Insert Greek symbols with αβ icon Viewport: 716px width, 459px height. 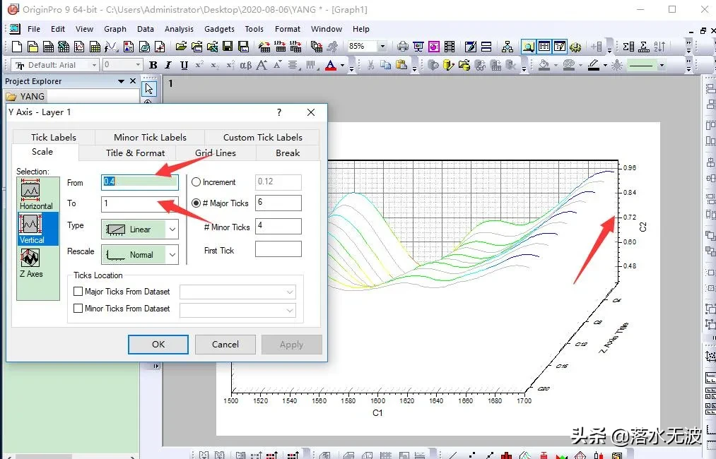245,65
